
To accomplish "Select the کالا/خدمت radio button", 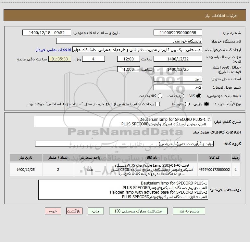I will [x=160, y=96].
